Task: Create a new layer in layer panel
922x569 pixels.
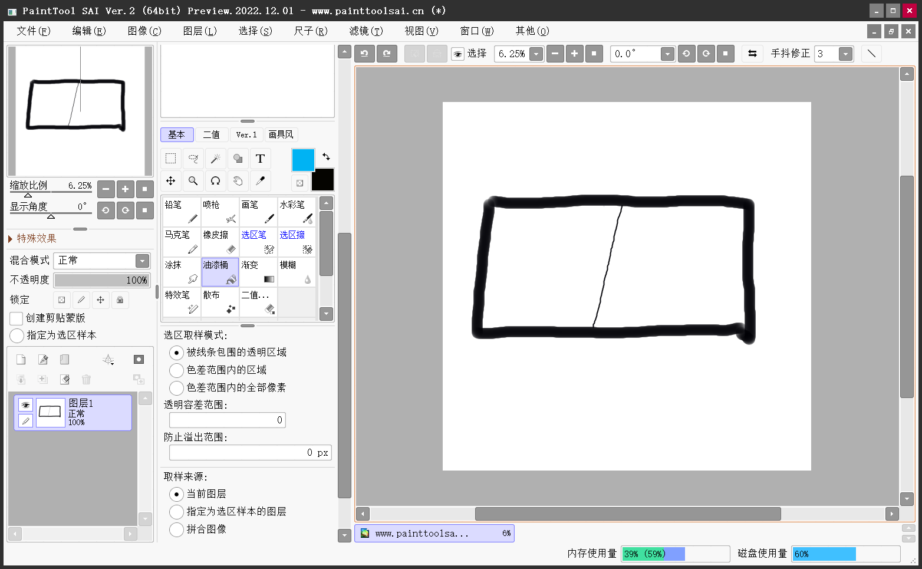Action: point(21,360)
